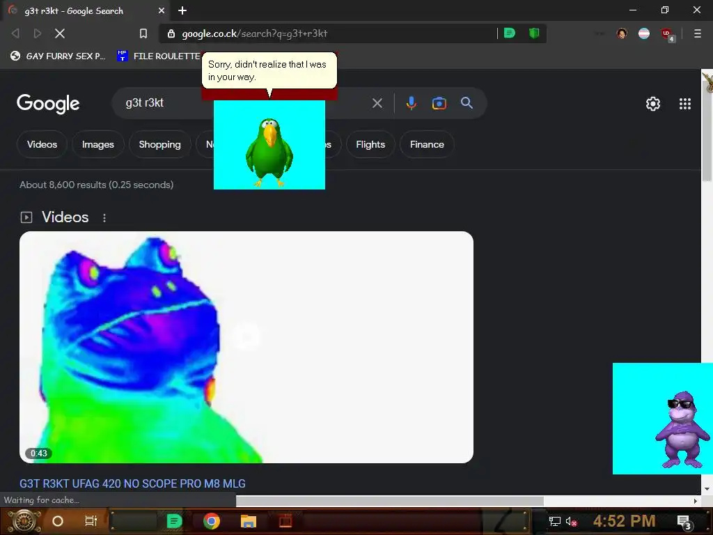Viewport: 713px width, 535px height.
Task: Open a new tab with the plus button
Action: click(182, 10)
